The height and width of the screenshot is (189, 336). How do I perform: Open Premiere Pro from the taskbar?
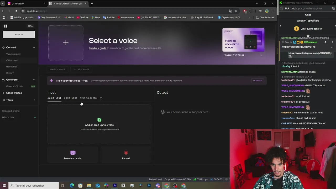(115, 186)
